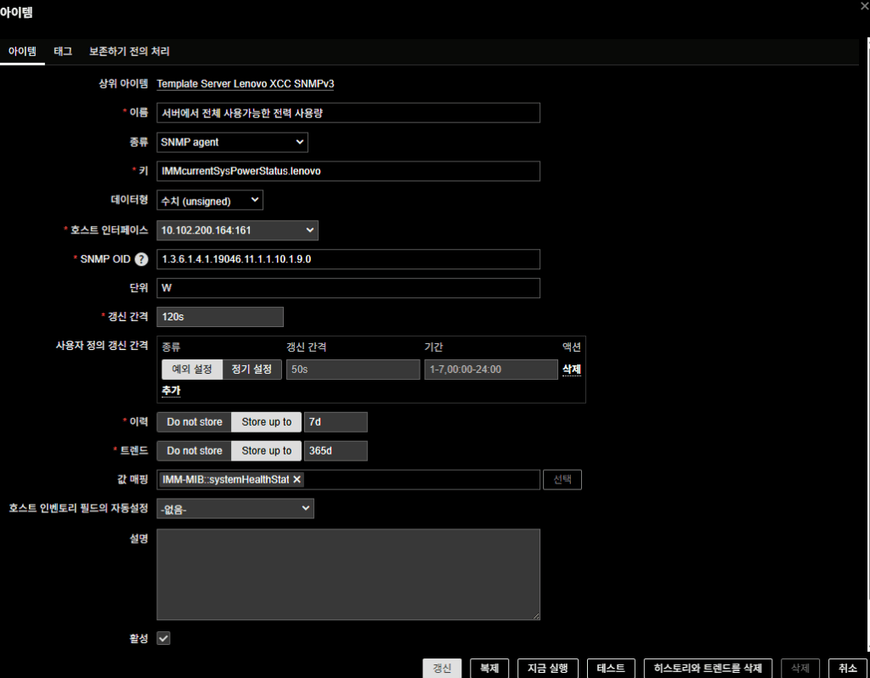Select 예외 설정 interval type

192,370
